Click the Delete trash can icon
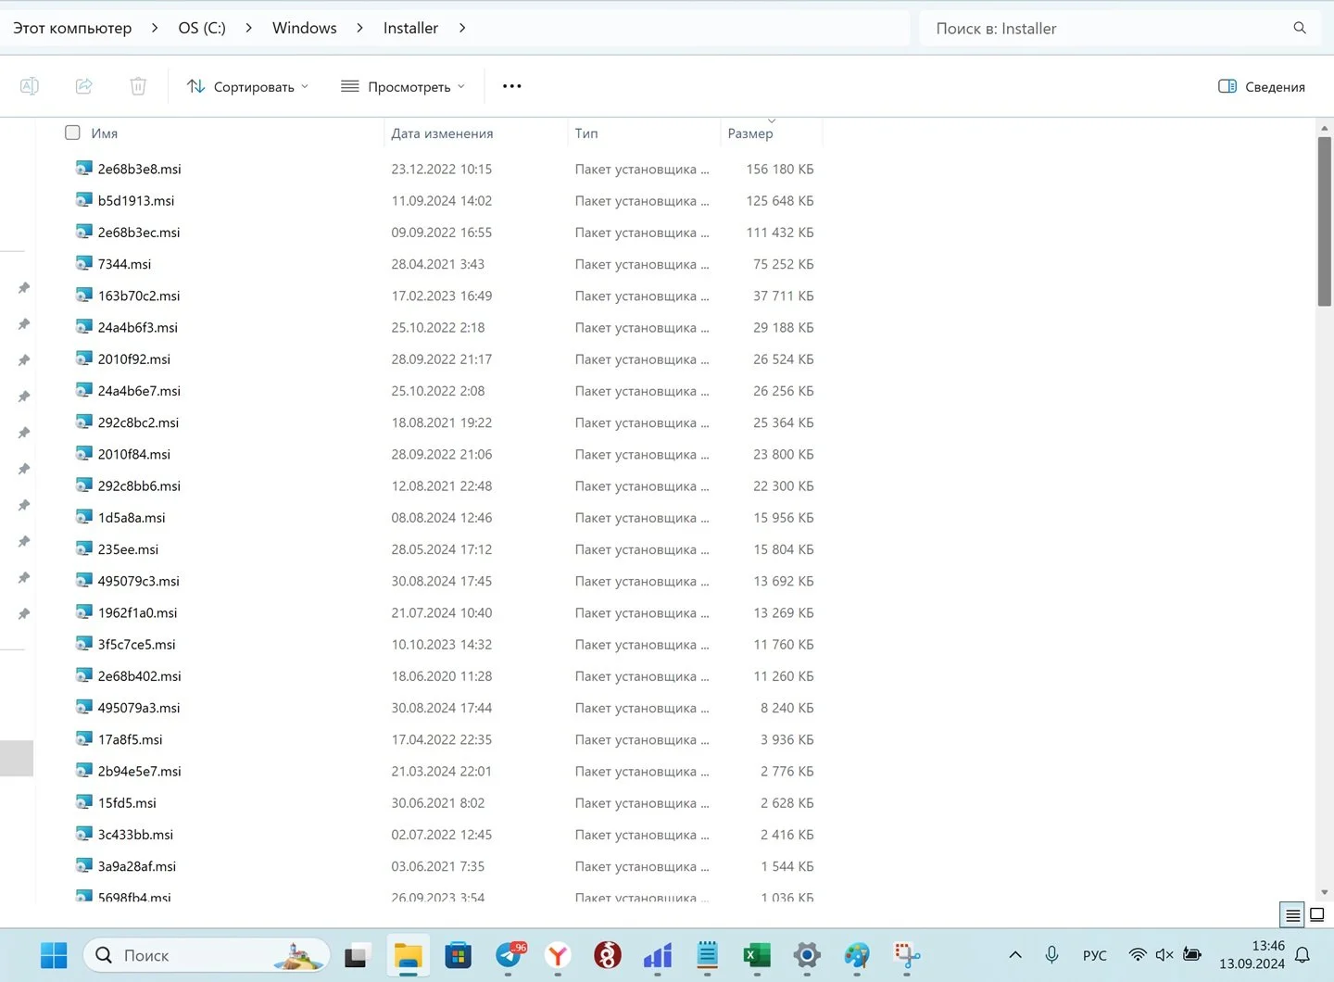This screenshot has height=982, width=1334. pyautogui.click(x=138, y=86)
